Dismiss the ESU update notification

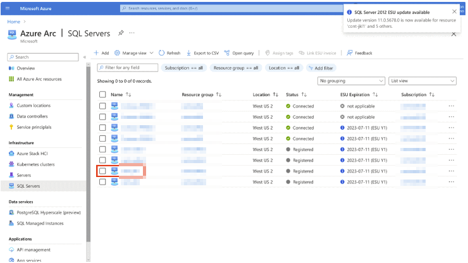coord(454,11)
